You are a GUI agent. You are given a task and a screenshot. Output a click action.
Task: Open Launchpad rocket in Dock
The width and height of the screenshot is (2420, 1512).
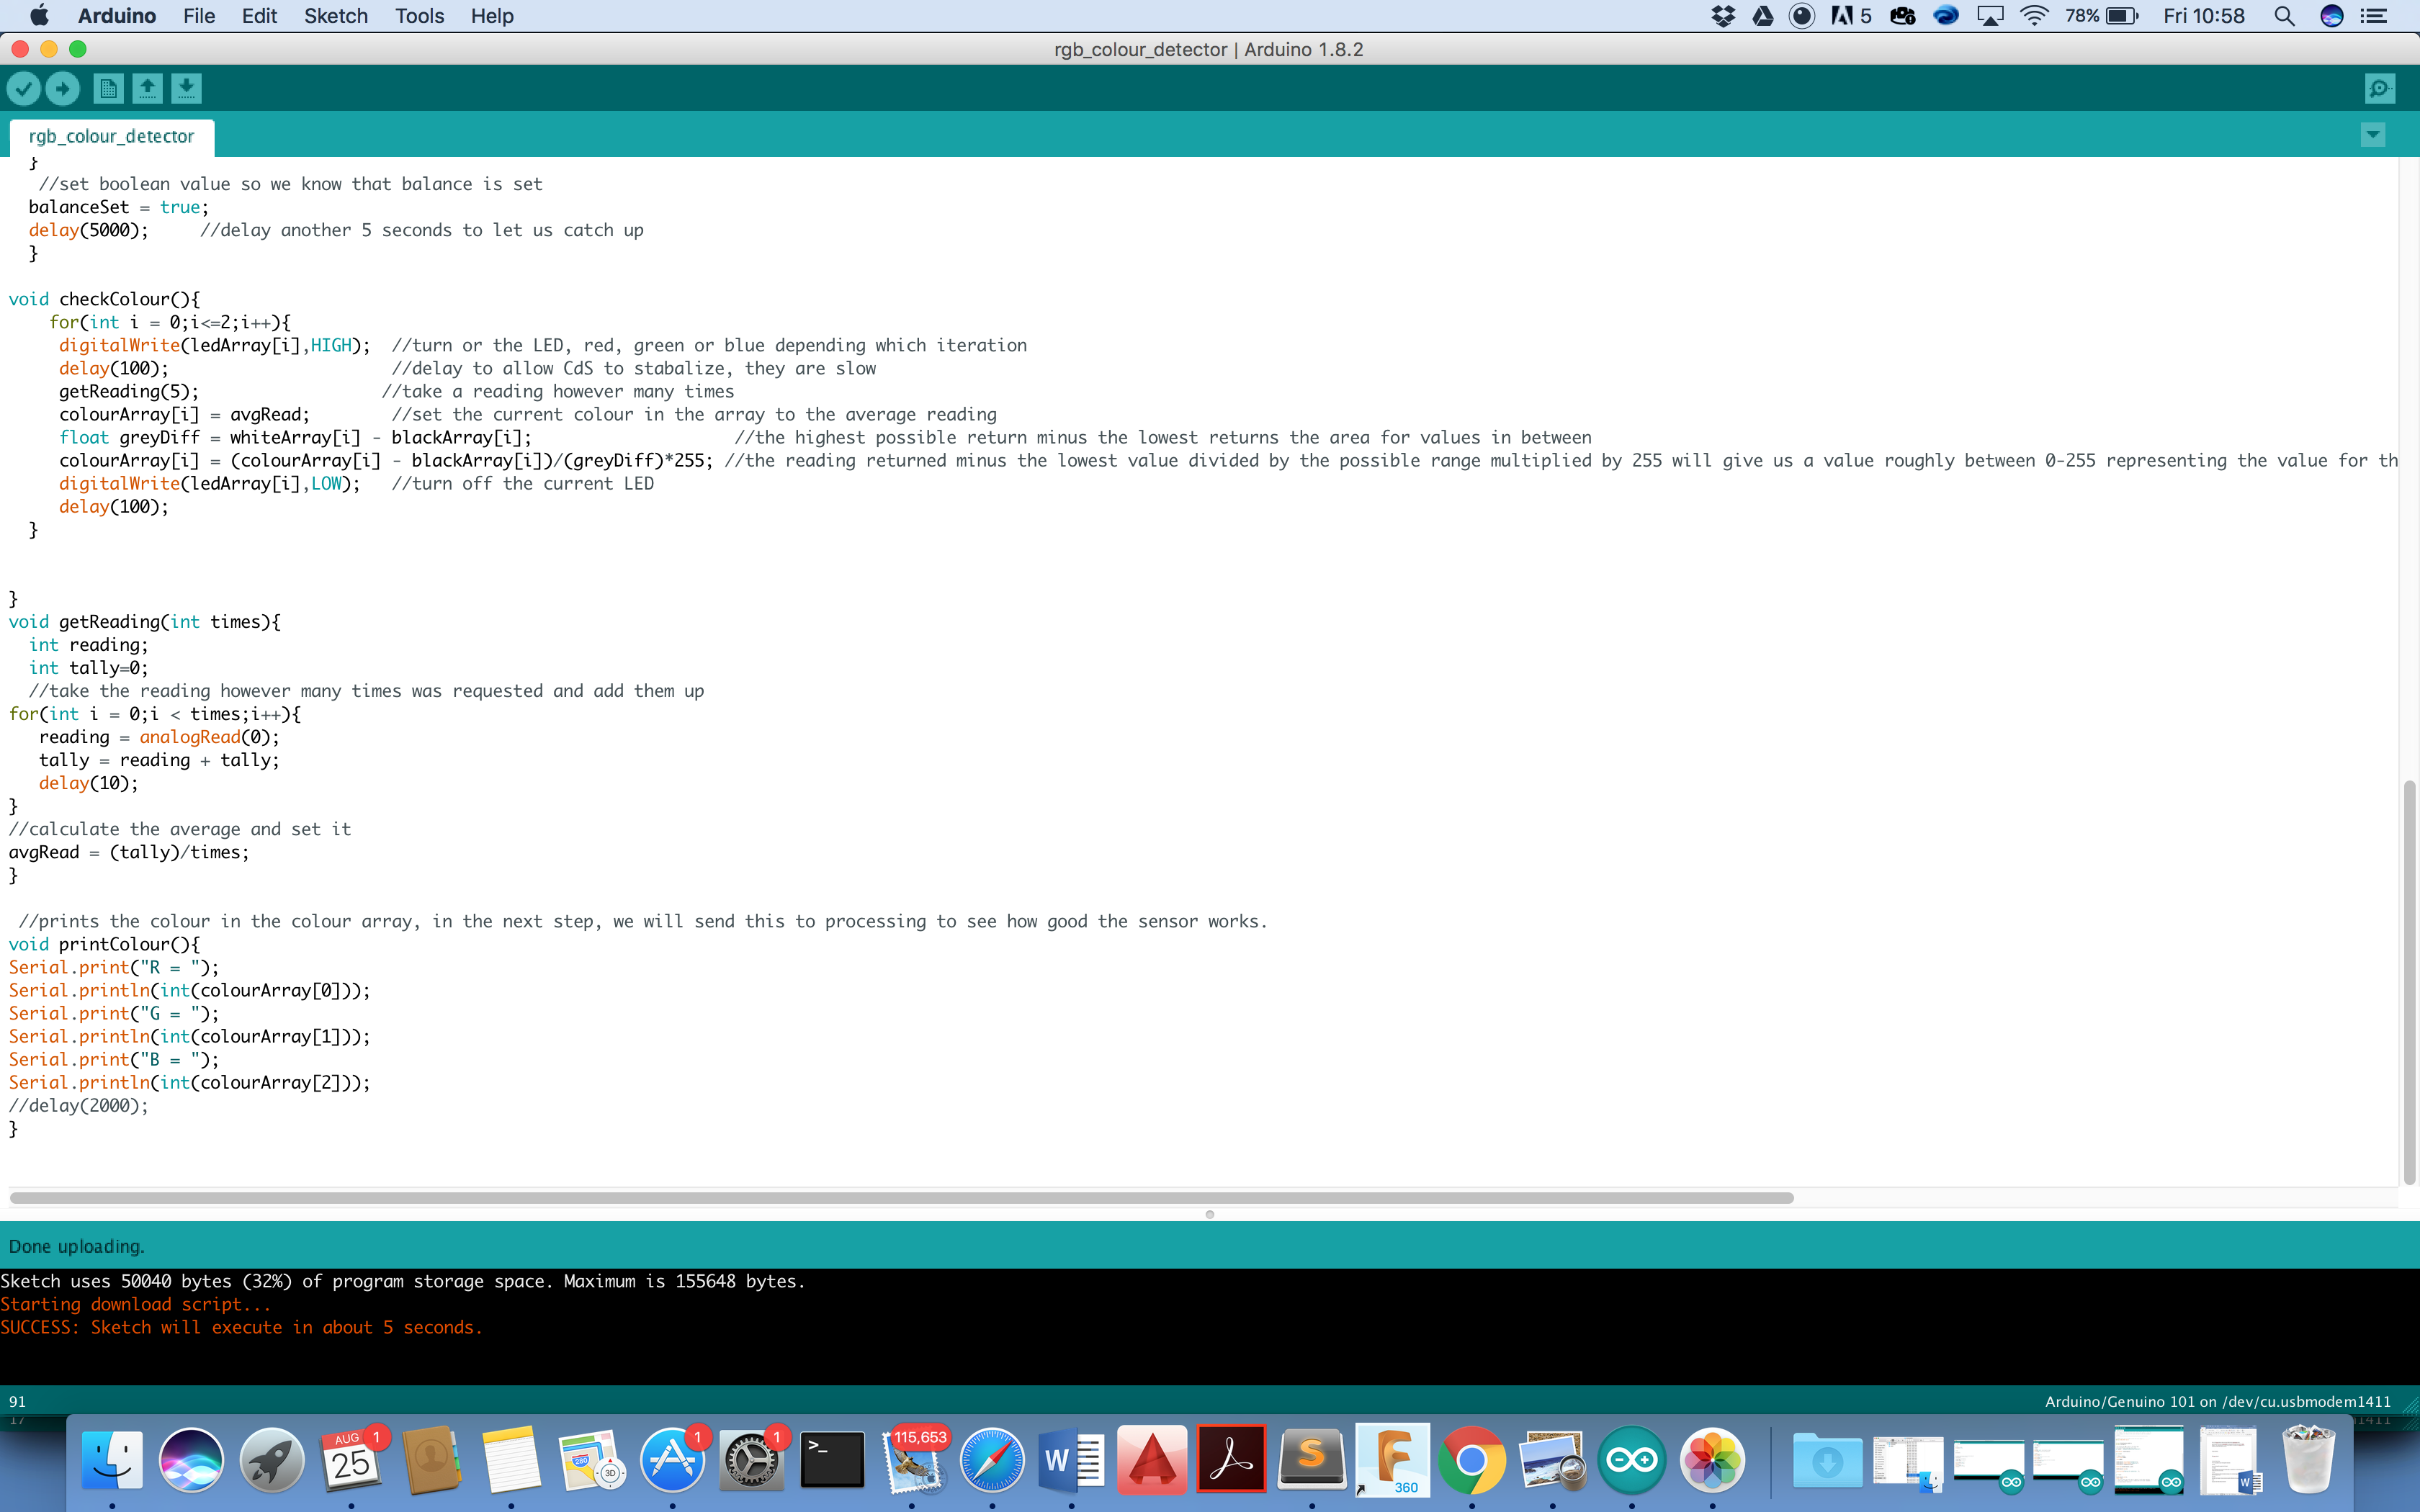[271, 1460]
